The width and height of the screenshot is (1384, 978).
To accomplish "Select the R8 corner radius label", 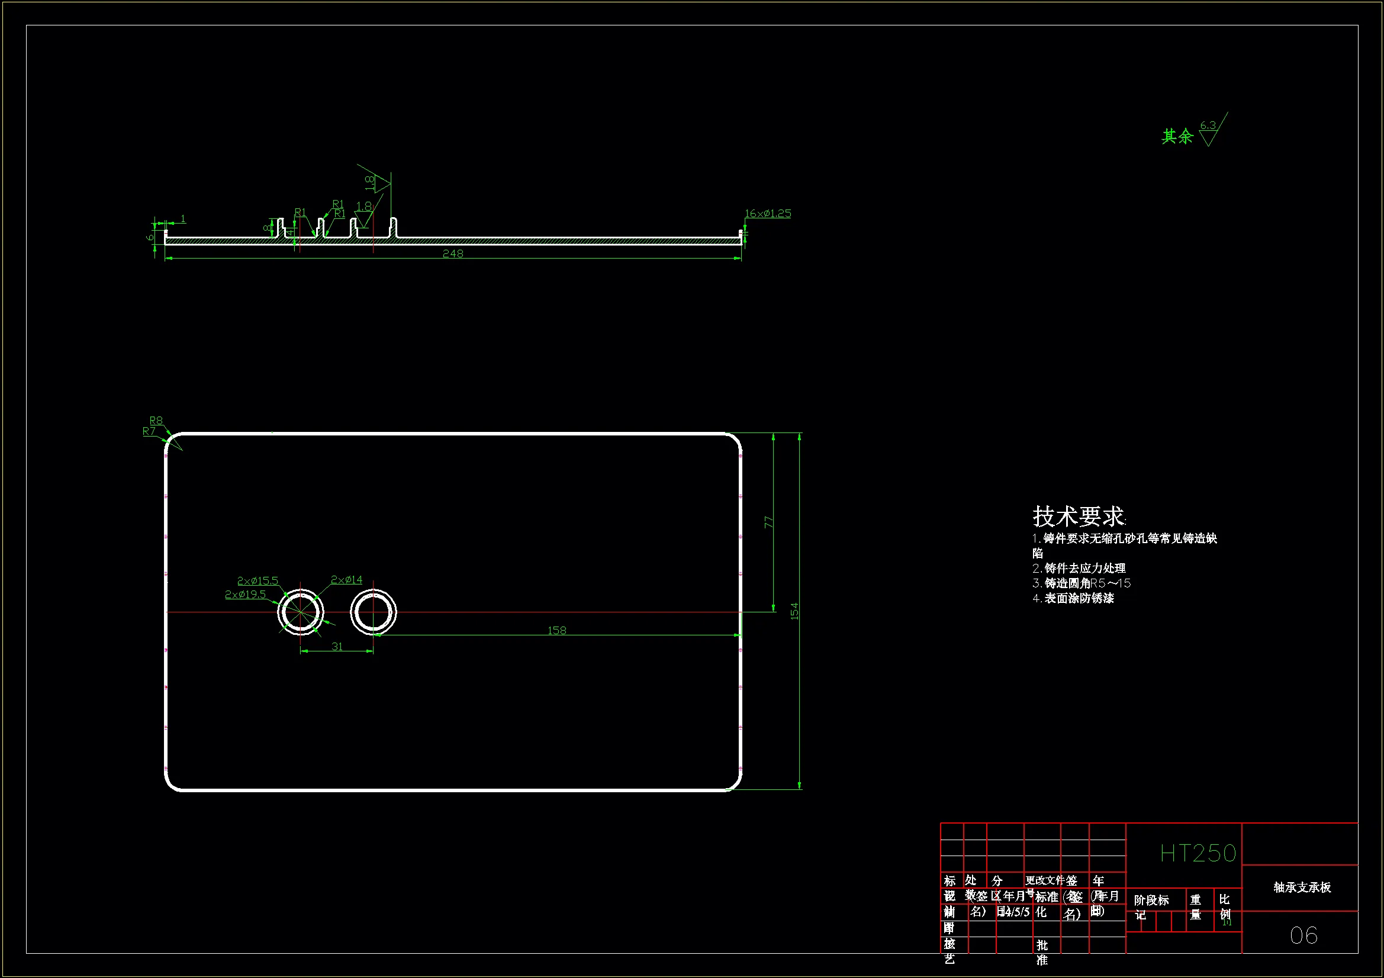I will 156,420.
